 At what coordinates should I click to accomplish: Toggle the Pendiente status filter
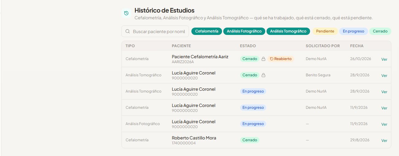click(325, 31)
